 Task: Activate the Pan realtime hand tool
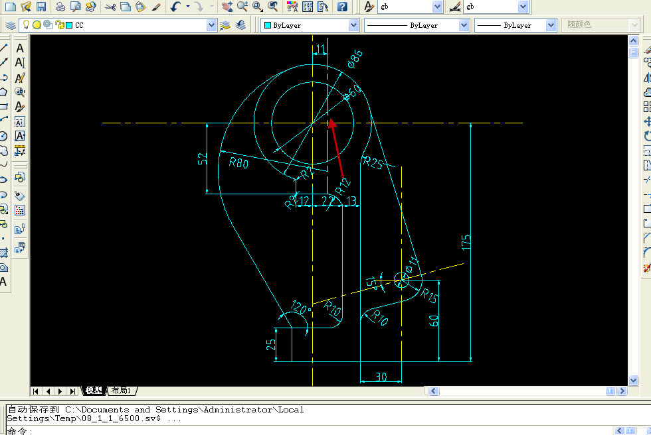click(227, 7)
